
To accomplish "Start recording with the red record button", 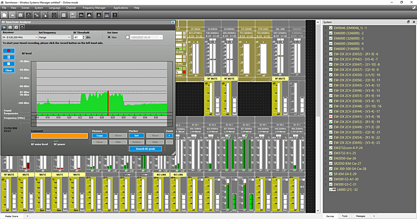I will [x=9, y=51].
